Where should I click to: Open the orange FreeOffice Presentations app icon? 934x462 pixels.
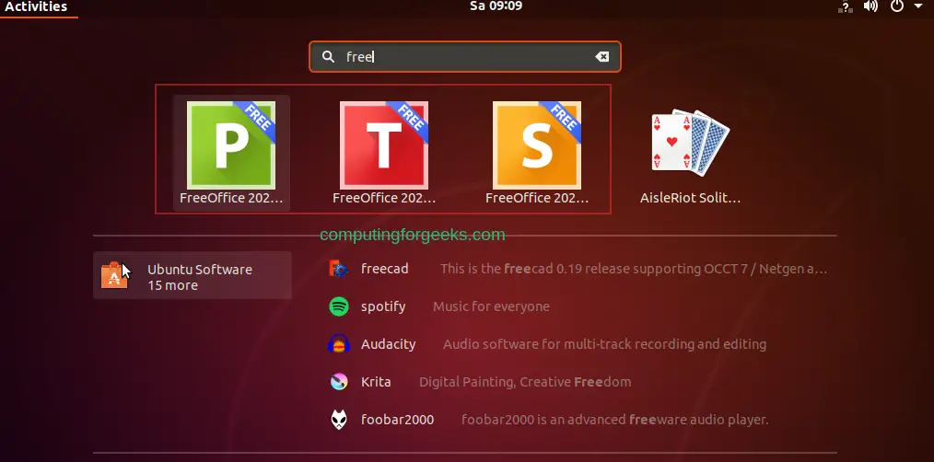coord(537,145)
